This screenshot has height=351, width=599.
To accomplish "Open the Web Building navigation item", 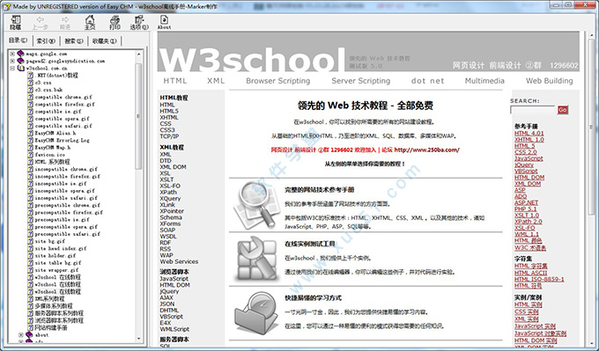I will (550, 81).
